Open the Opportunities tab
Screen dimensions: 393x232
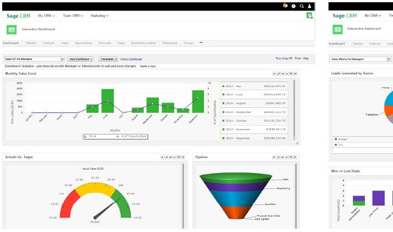tap(83, 43)
